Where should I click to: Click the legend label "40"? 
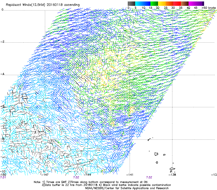coord(188,8)
